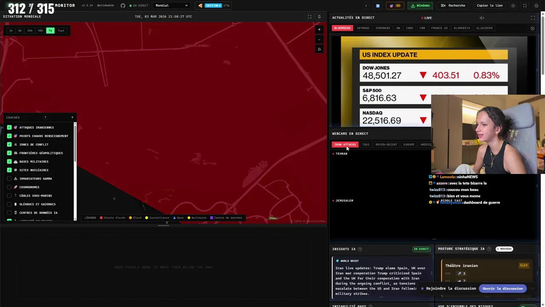Open the target counter showing 34
The image size is (545, 307).
tap(395, 6)
